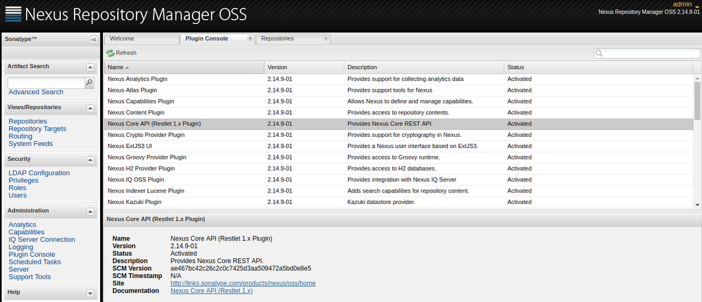Select the Nexus Capabilities Plugin row
702x302 pixels.
coord(398,101)
